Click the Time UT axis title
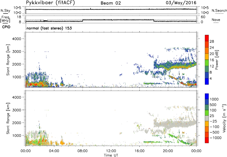 111,155
